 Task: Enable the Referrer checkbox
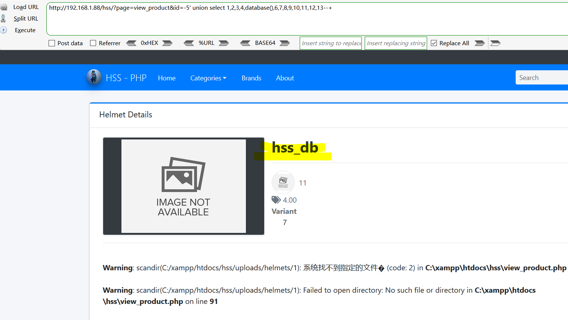pos(93,43)
